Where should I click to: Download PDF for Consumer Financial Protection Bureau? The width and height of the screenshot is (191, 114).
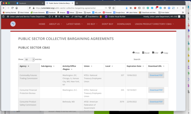pyautogui.click(x=156, y=90)
